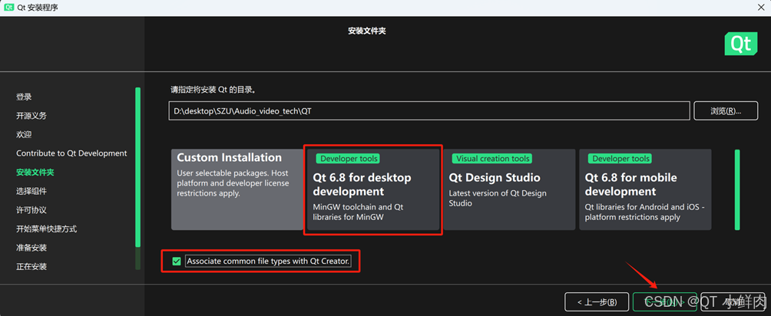Click the installation cards green scrollbar
The image size is (771, 316).
(x=737, y=189)
